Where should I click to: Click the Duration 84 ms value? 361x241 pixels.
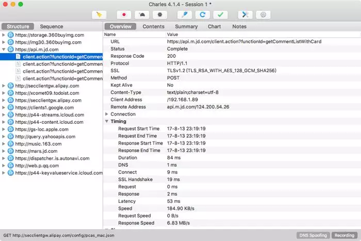tap(174, 157)
